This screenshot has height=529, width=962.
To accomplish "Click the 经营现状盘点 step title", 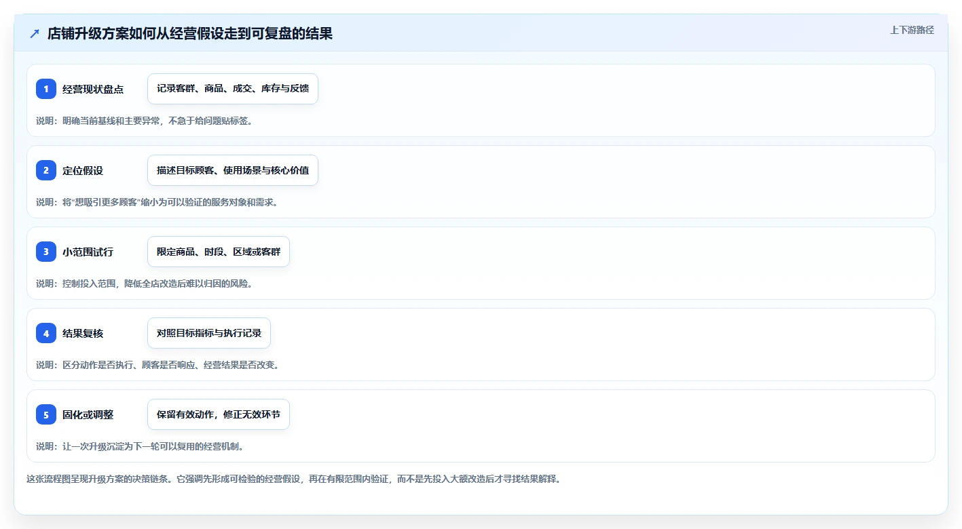I will [93, 89].
